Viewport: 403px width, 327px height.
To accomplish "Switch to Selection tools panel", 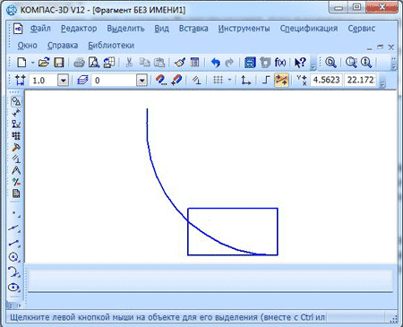I will point(16,182).
